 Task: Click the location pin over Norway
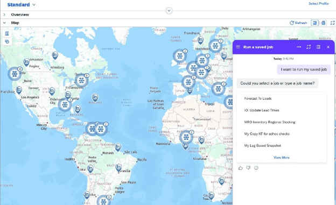point(200,40)
